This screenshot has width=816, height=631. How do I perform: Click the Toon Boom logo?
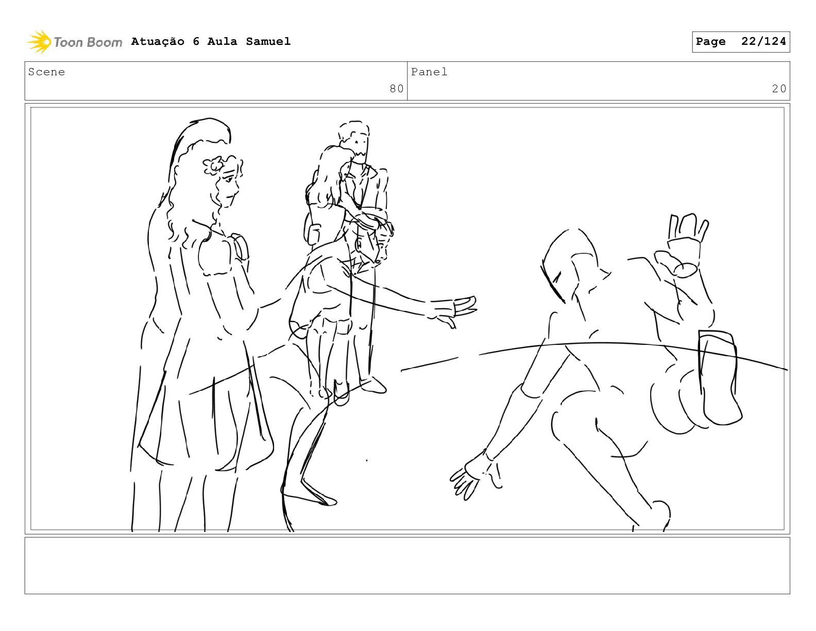[74, 42]
